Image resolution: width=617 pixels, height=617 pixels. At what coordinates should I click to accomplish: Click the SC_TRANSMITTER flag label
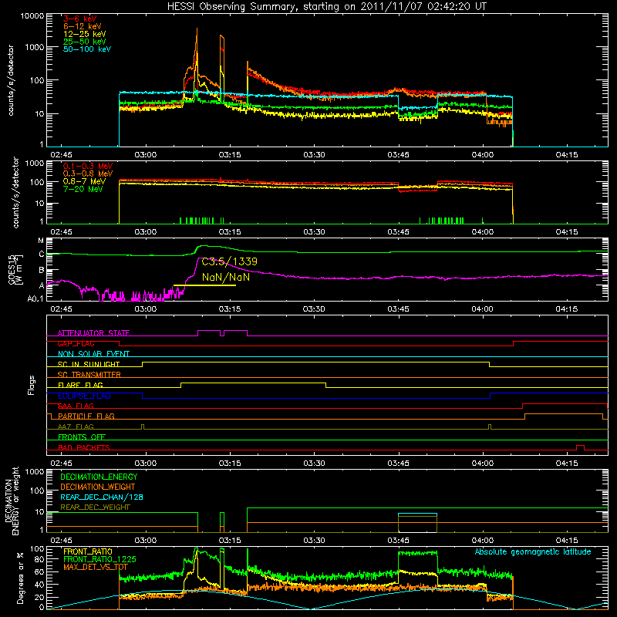pos(89,375)
